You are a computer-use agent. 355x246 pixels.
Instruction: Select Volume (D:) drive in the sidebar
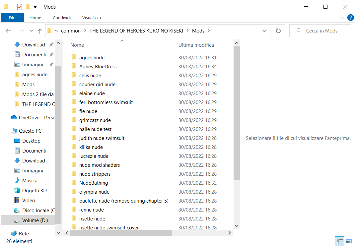tap(35, 220)
